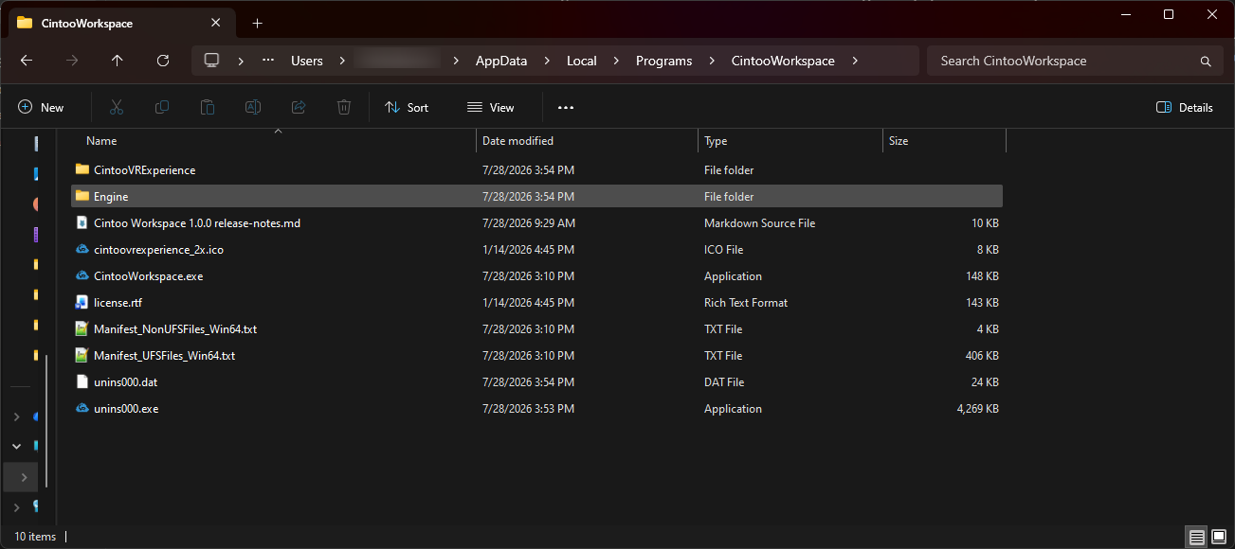Click the Local breadcrumb

[582, 61]
